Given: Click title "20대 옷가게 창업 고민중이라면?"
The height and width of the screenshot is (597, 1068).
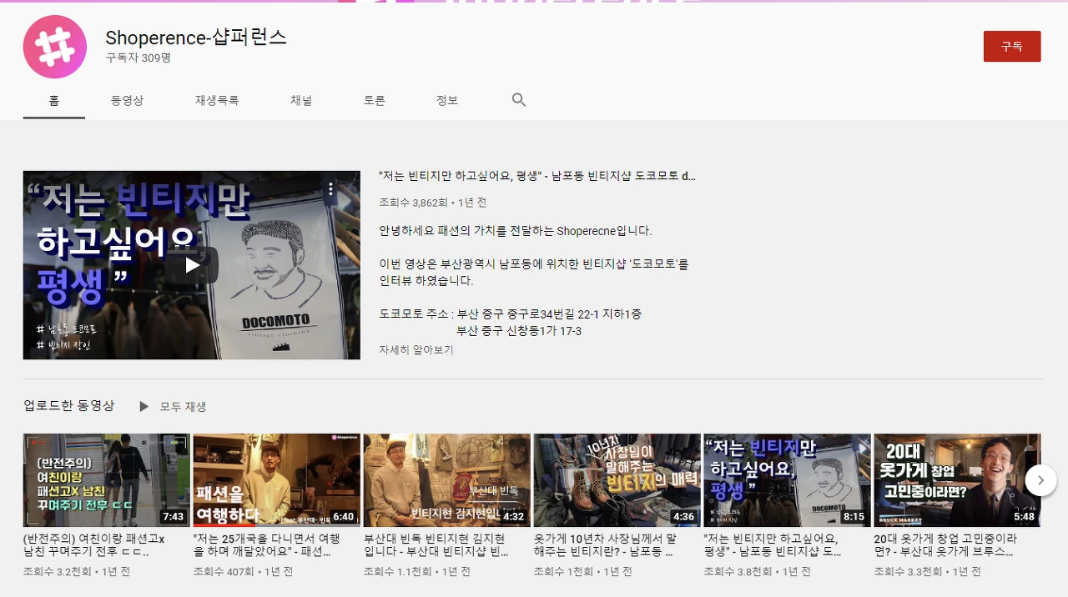Looking at the screenshot, I should 945,545.
